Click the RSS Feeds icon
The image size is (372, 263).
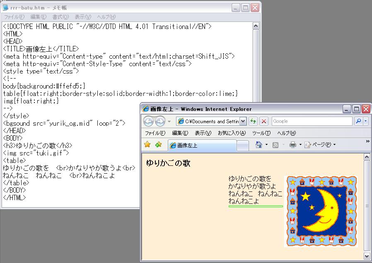pos(275,145)
